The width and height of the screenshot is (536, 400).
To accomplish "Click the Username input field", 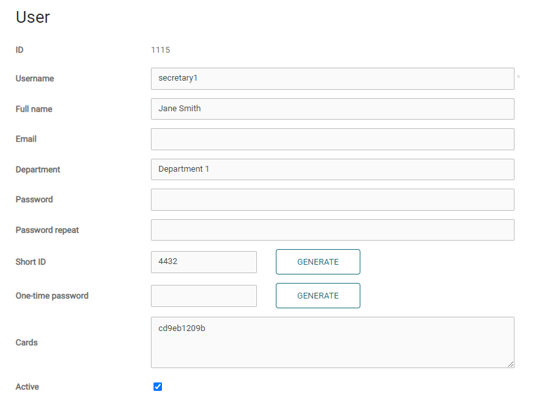I will 332,79.
